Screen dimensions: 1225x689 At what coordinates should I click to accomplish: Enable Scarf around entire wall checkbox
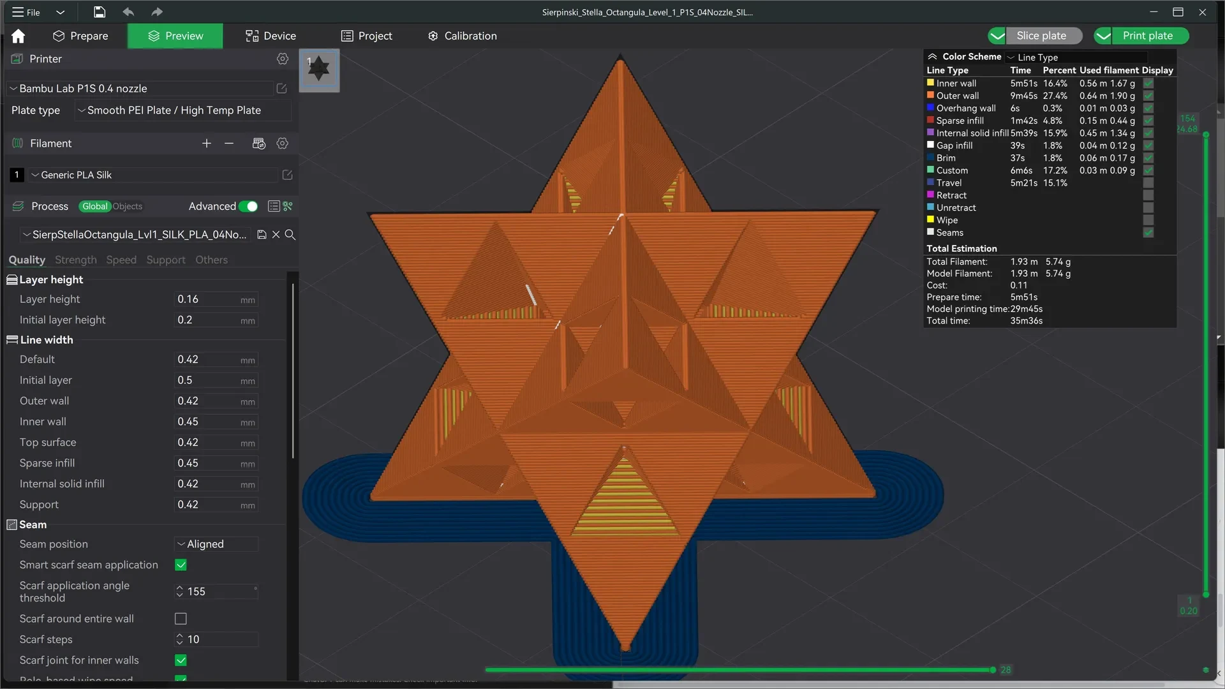[x=181, y=619]
